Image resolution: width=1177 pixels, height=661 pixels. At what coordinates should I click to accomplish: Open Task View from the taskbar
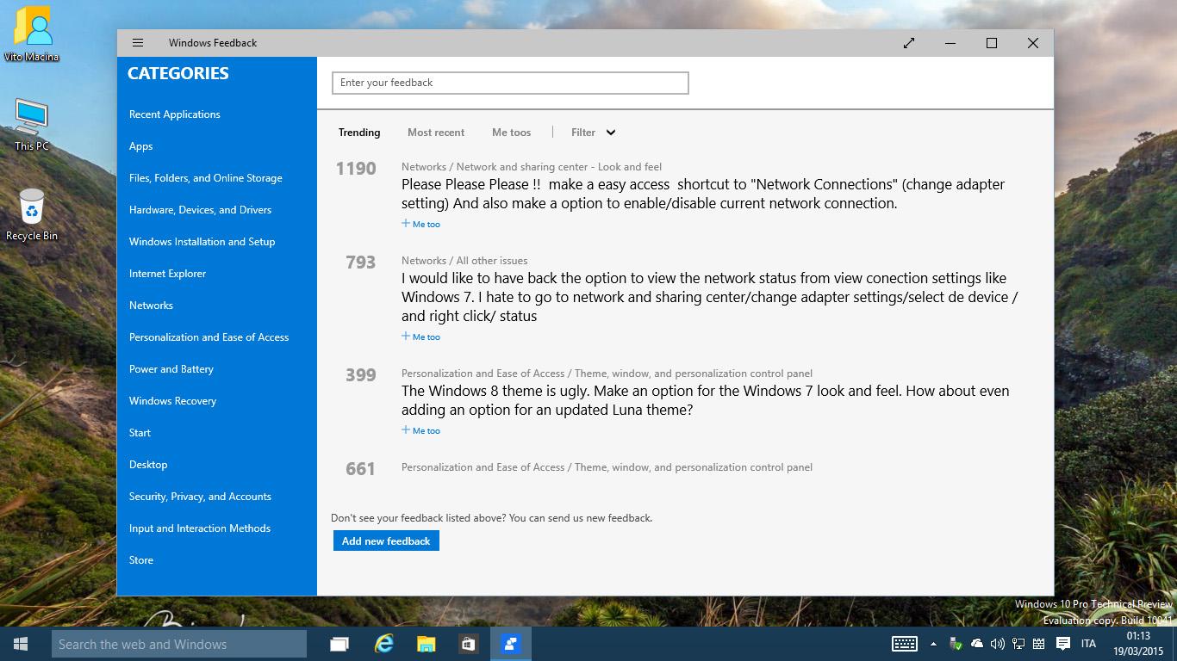[x=339, y=644]
